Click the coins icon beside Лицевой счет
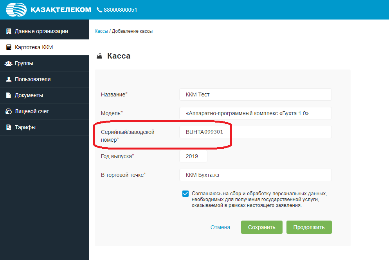The image size is (389, 260). click(x=9, y=111)
